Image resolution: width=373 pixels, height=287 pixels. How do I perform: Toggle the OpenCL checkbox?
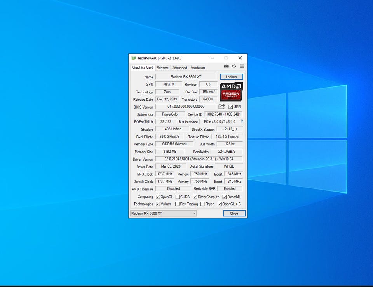[x=158, y=197]
